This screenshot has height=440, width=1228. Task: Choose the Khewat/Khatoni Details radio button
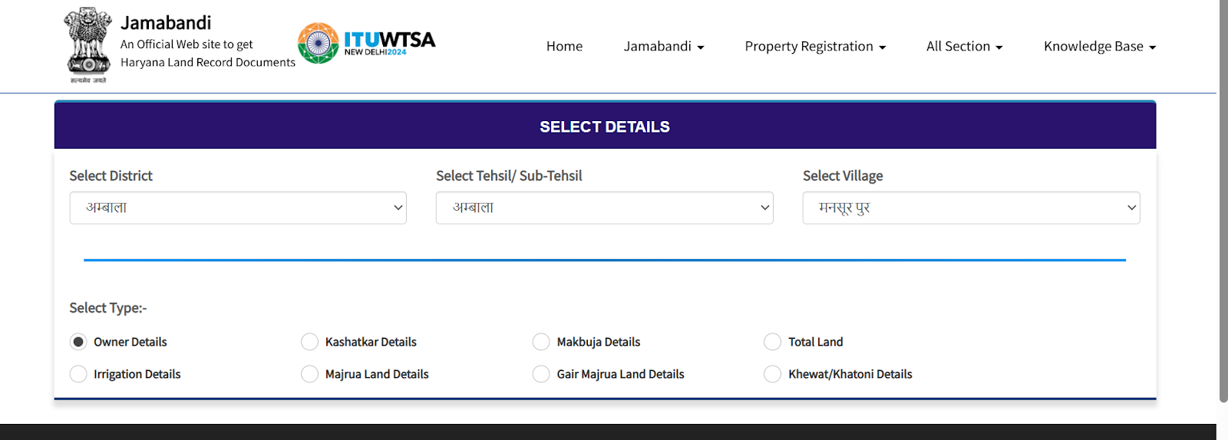(x=772, y=374)
